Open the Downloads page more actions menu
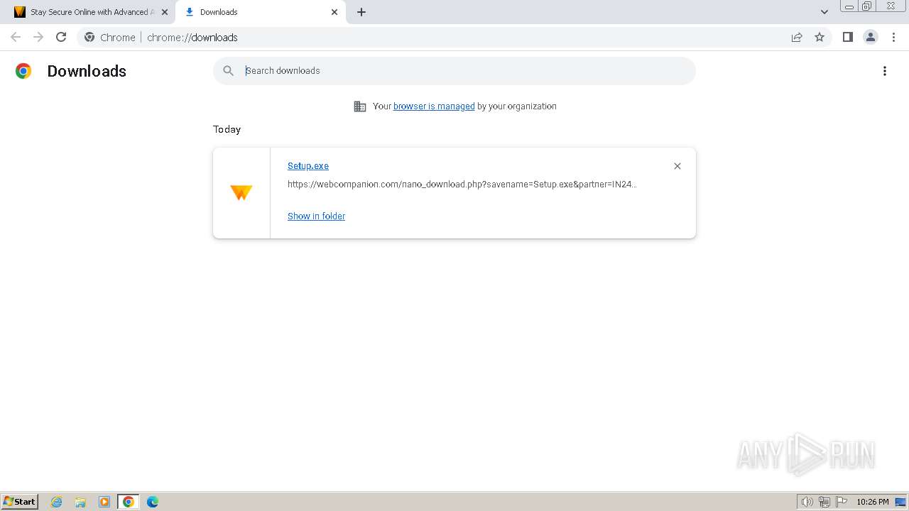The height and width of the screenshot is (511, 909). 885,71
